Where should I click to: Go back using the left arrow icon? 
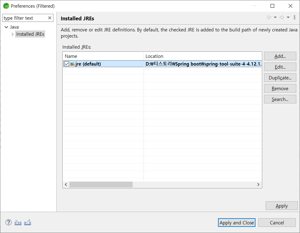pyautogui.click(x=269, y=18)
